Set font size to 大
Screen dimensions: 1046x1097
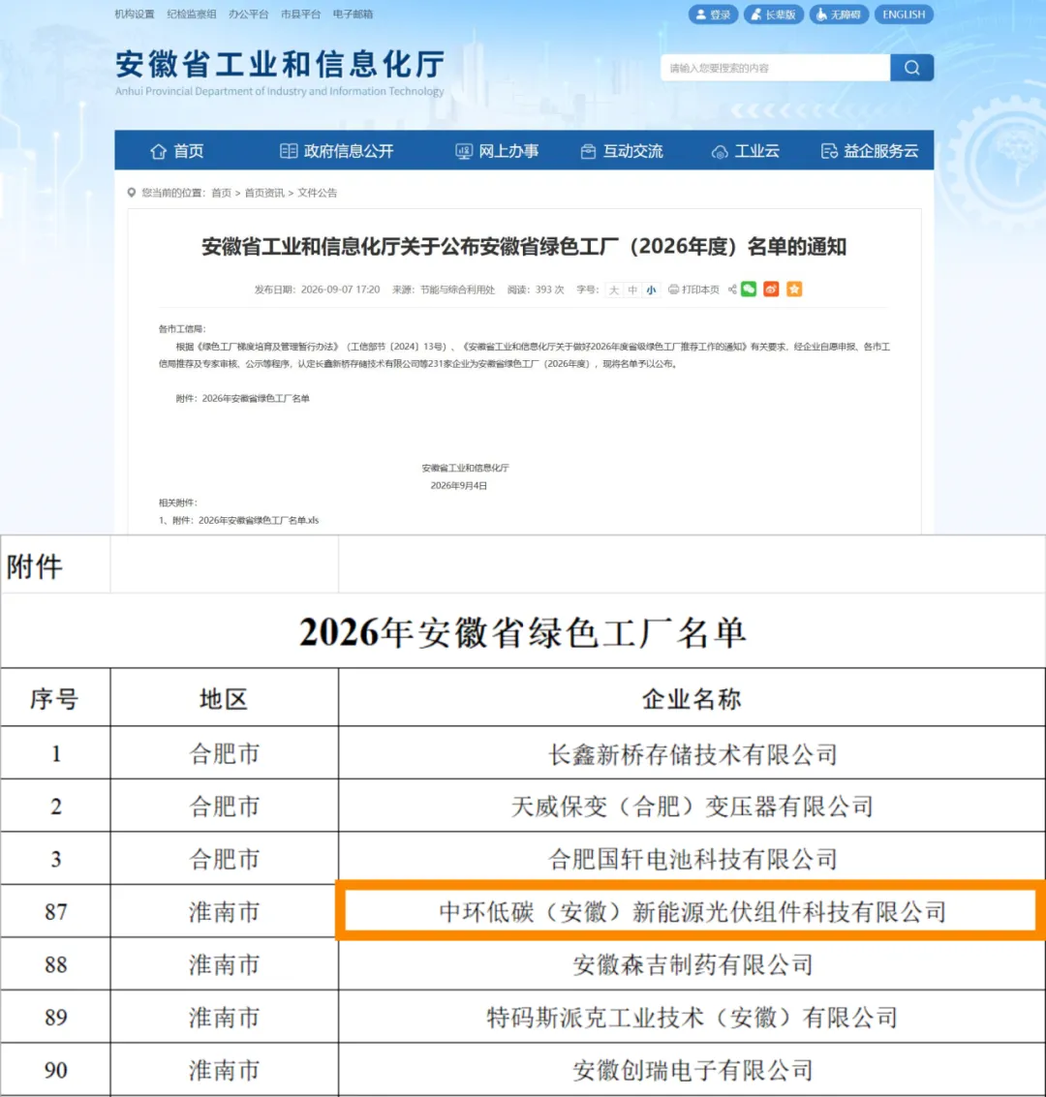tap(614, 289)
